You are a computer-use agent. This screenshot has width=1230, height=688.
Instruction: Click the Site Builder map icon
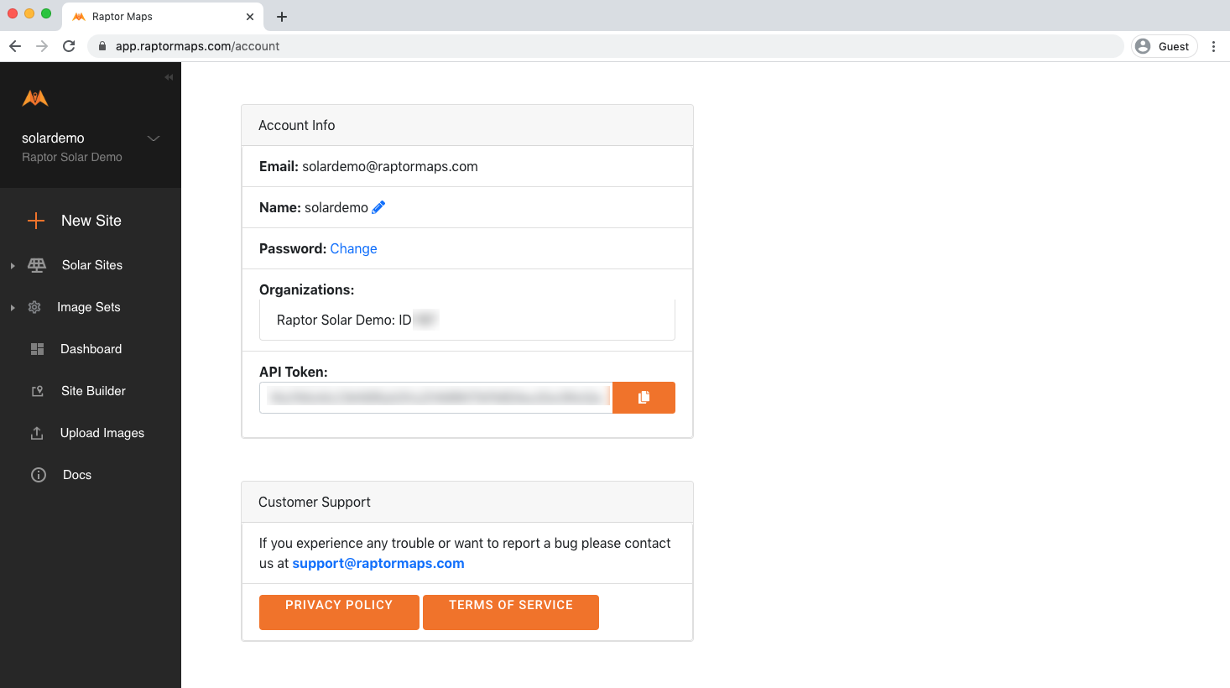[x=37, y=391]
